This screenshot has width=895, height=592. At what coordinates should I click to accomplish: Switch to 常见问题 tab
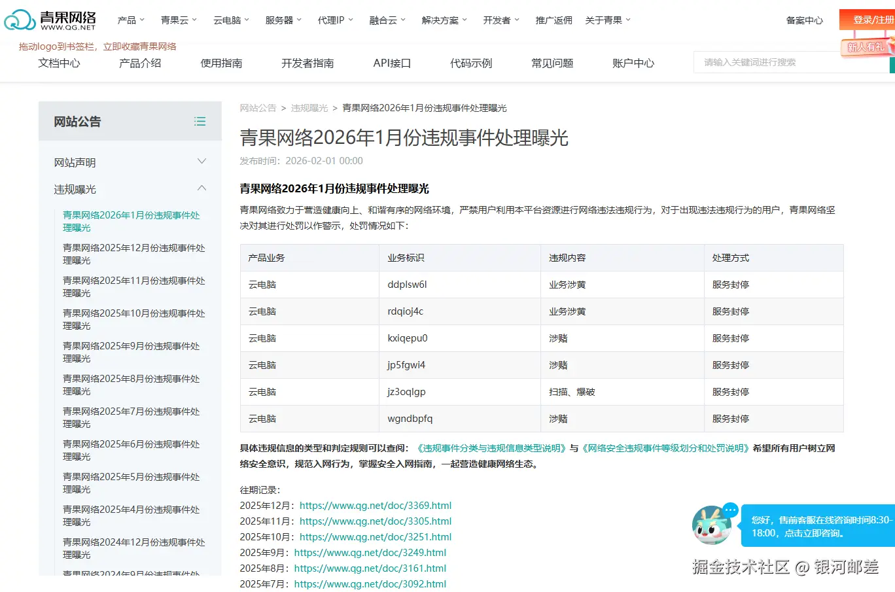pyautogui.click(x=552, y=63)
